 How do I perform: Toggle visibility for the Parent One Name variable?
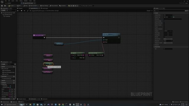tap(14, 93)
